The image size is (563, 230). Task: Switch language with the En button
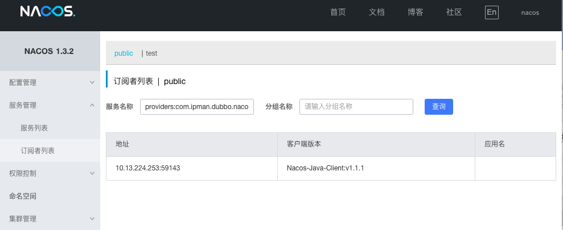[x=491, y=12]
